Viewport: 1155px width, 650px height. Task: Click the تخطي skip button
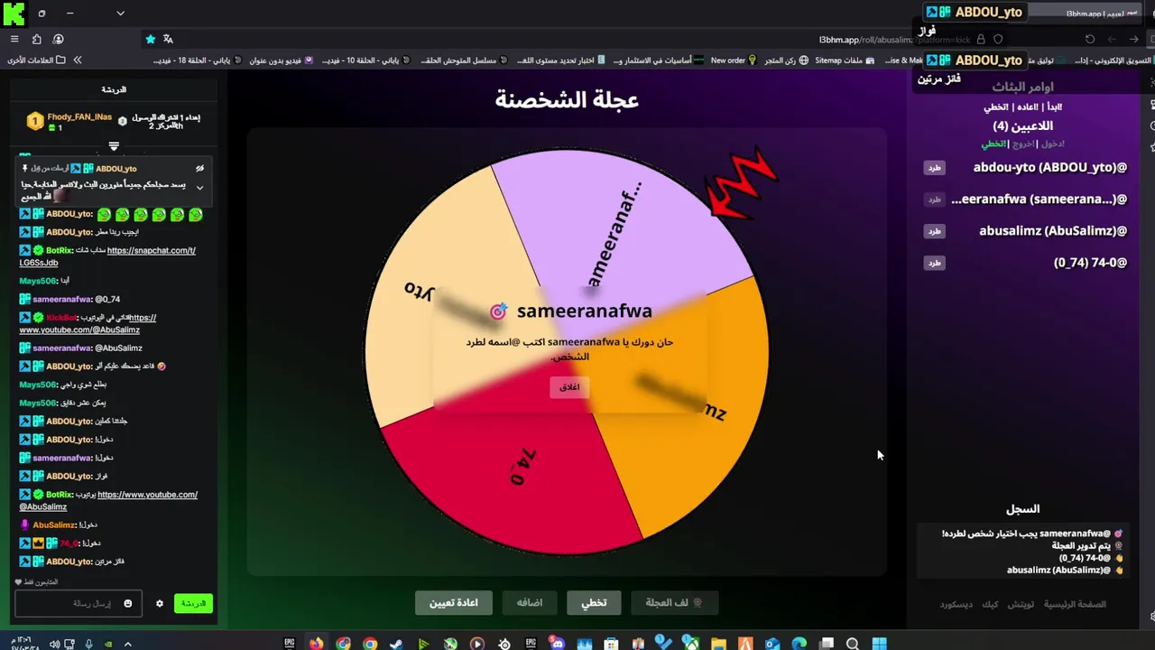point(594,602)
